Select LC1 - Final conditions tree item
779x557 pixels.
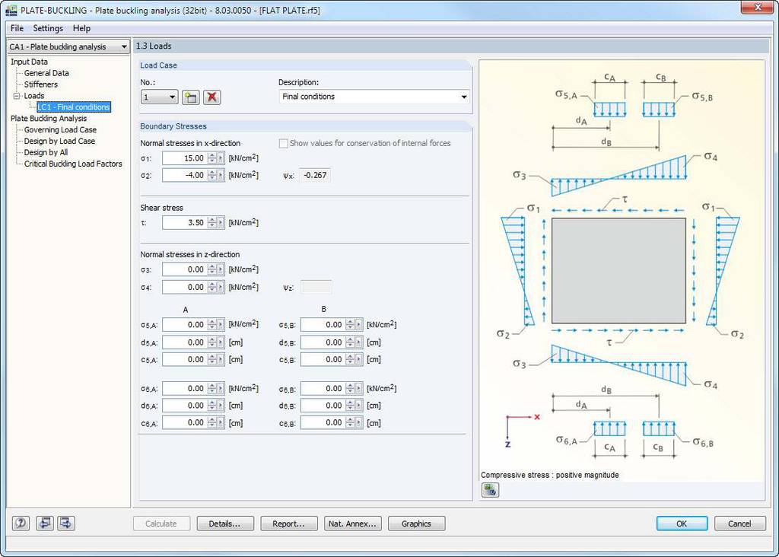pos(74,107)
